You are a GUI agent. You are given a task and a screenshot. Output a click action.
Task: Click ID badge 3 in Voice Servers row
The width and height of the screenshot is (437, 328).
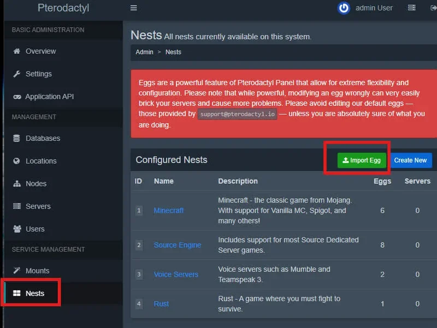tap(139, 275)
